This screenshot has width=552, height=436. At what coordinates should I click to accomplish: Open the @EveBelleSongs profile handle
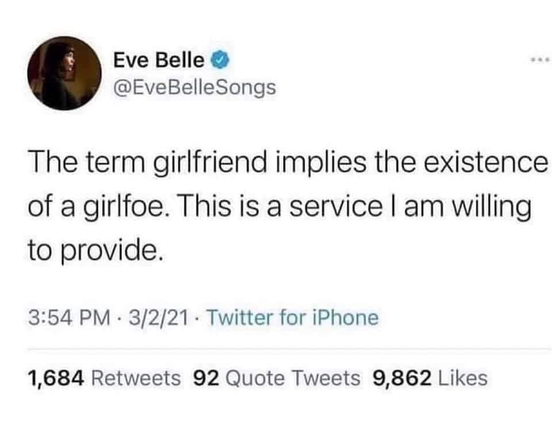(x=194, y=87)
